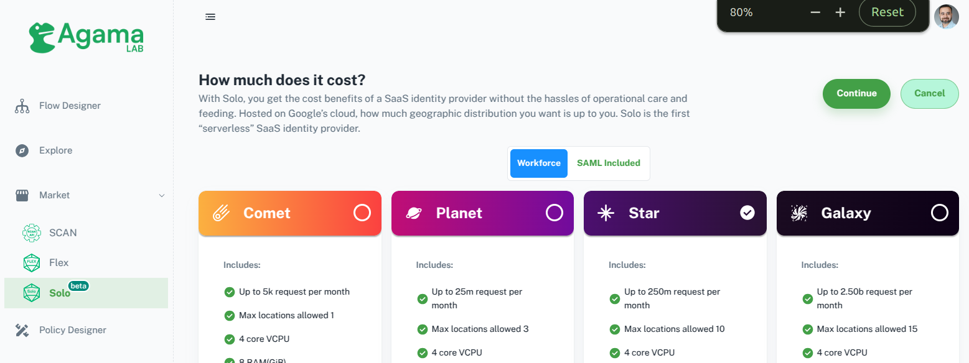Screen dimensions: 969x363
Task: Open the user profile avatar
Action: coord(946,17)
